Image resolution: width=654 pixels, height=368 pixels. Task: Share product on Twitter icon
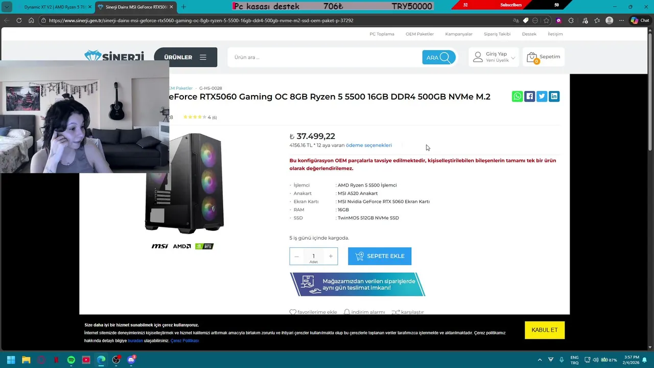tap(542, 96)
